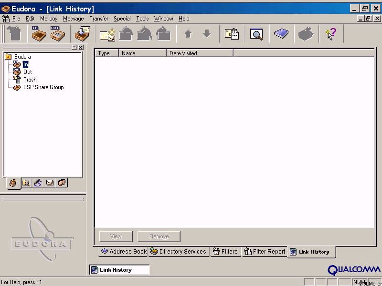This screenshot has height=286, width=382.
Task: Select Stationery tab in left panel
Action: (50, 183)
